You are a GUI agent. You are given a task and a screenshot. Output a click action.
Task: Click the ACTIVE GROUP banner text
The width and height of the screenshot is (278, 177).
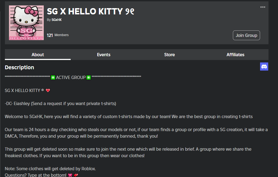(x=71, y=78)
